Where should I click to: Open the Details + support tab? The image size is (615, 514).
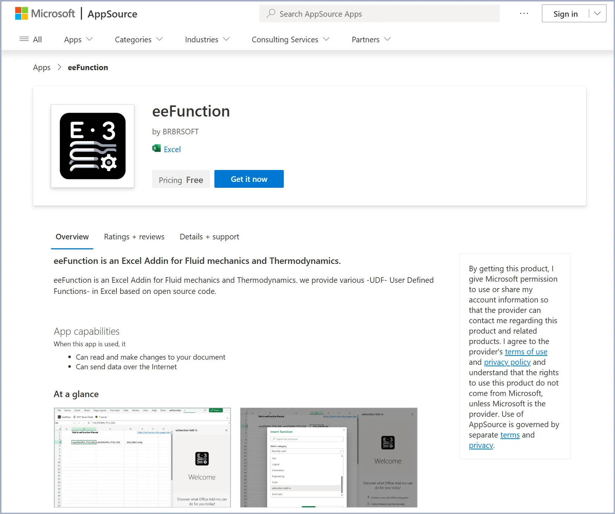(x=209, y=237)
